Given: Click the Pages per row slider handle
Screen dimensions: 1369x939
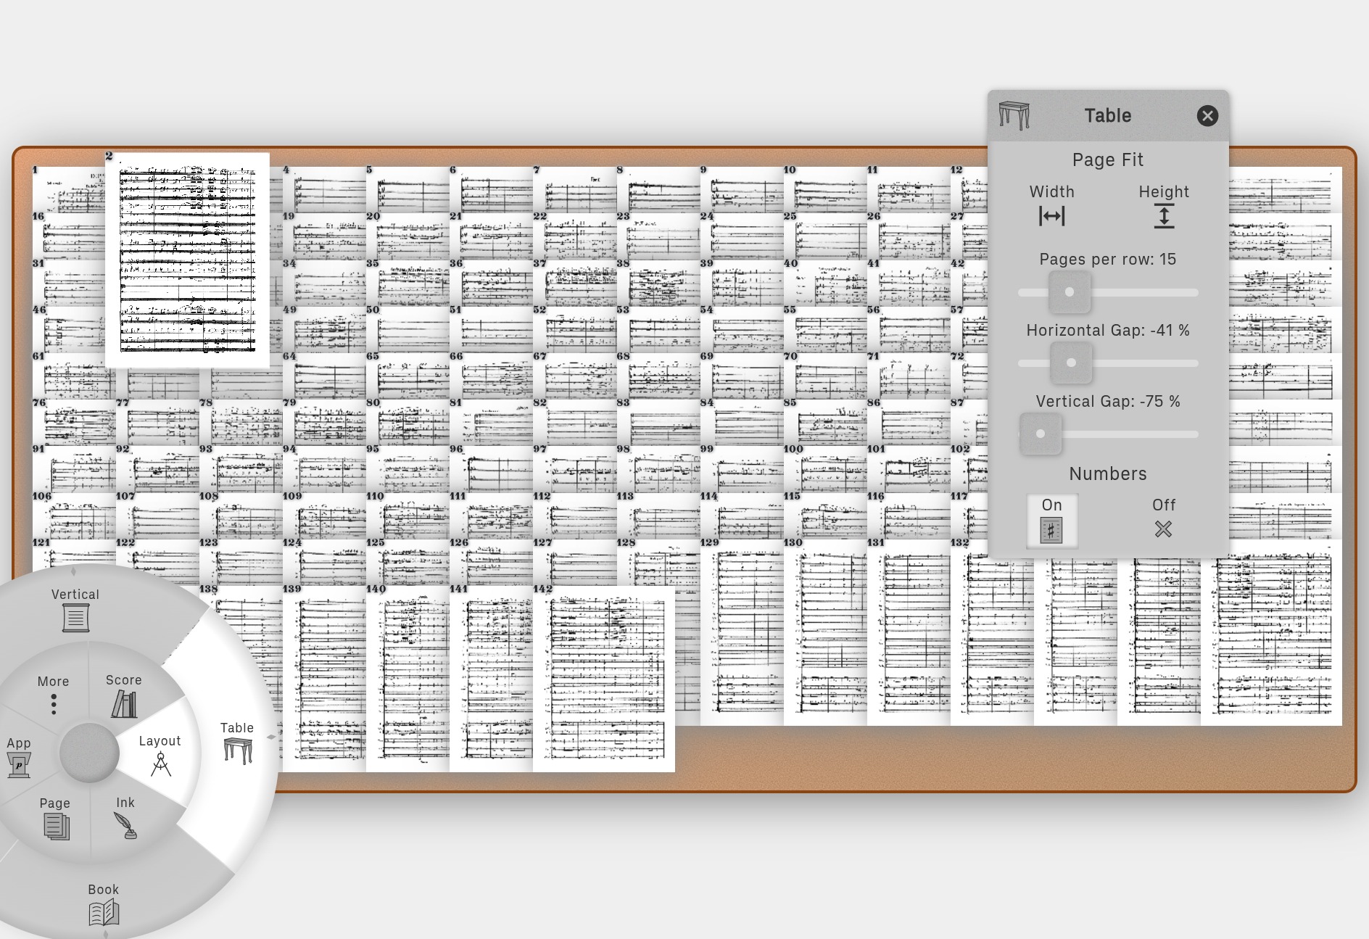Looking at the screenshot, I should [1069, 292].
